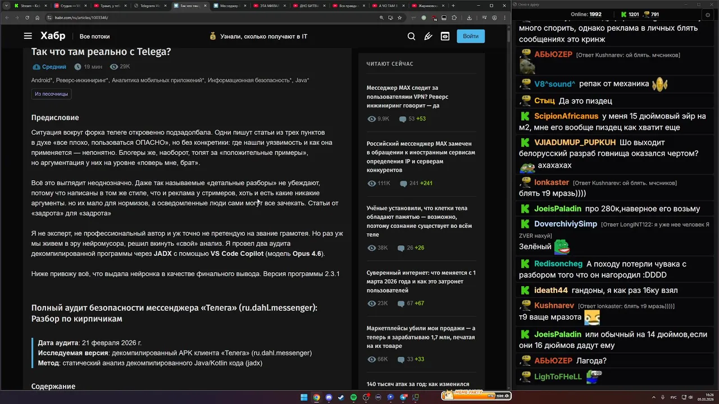This screenshot has height=404, width=719.
Task: Click comment count 53 +53
Action: point(412,119)
